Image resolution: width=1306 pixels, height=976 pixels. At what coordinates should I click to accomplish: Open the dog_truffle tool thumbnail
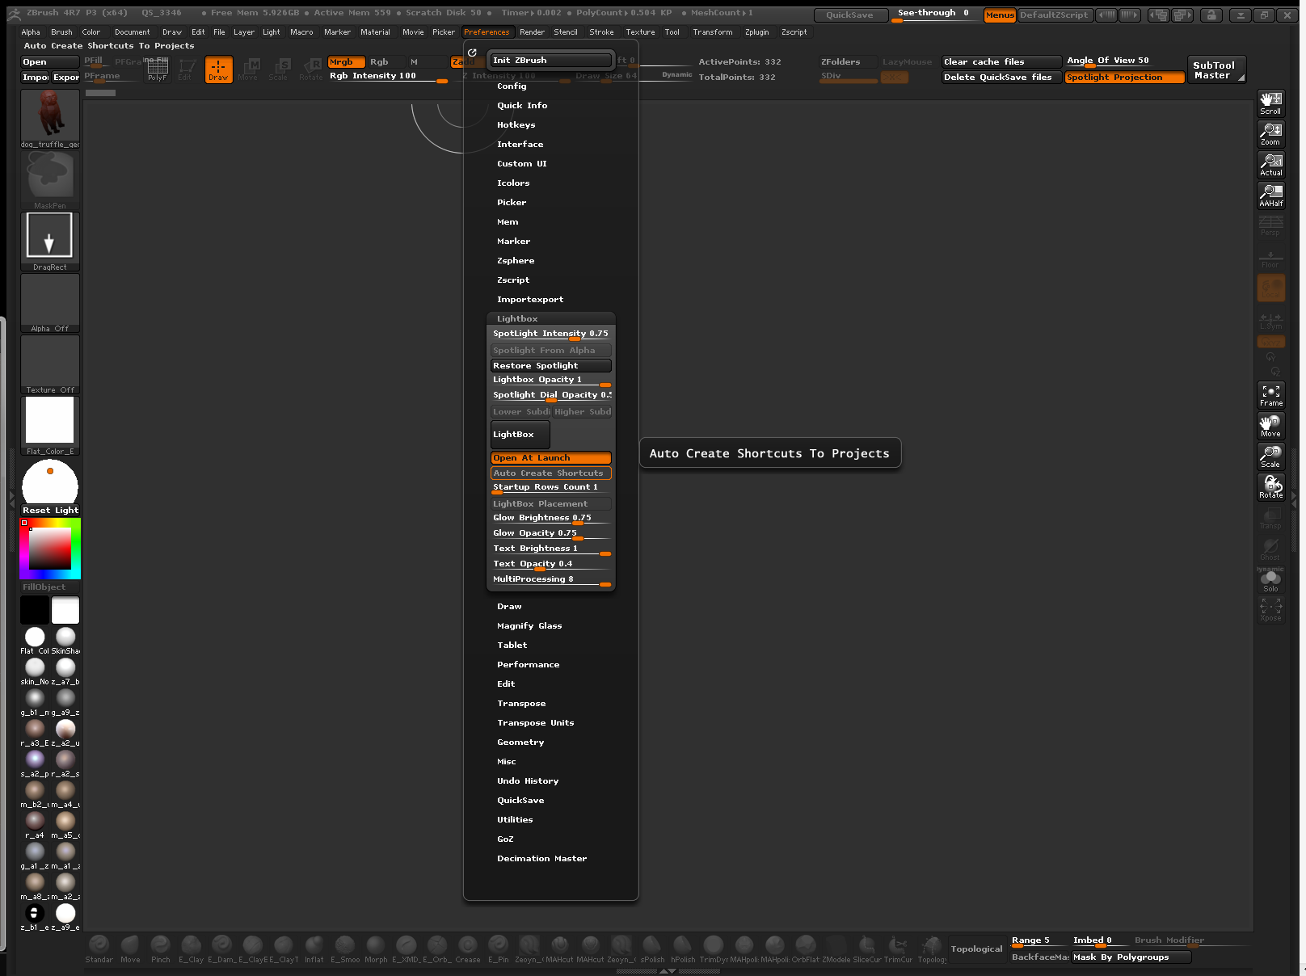pos(50,118)
